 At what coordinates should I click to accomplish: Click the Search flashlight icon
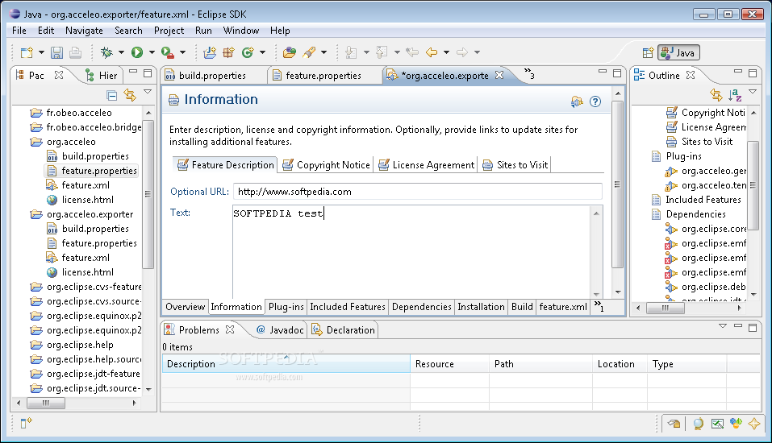[x=309, y=52]
